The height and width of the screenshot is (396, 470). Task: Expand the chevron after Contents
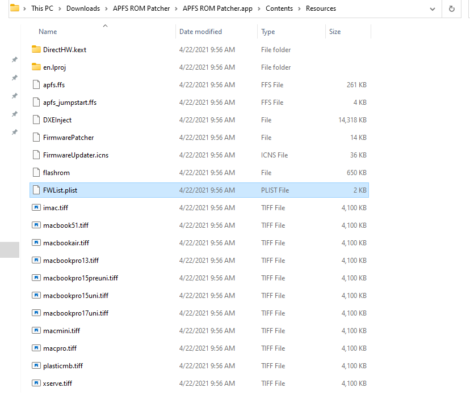[x=299, y=8]
